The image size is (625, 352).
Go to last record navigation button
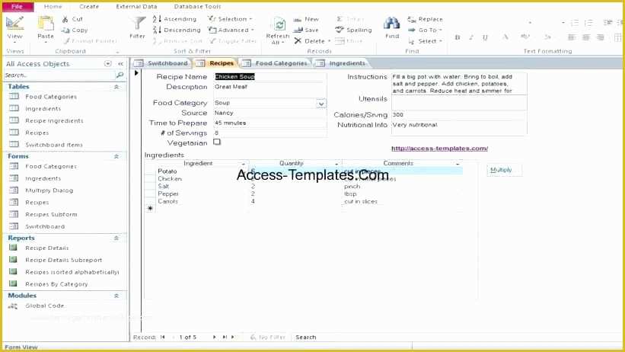coord(225,338)
